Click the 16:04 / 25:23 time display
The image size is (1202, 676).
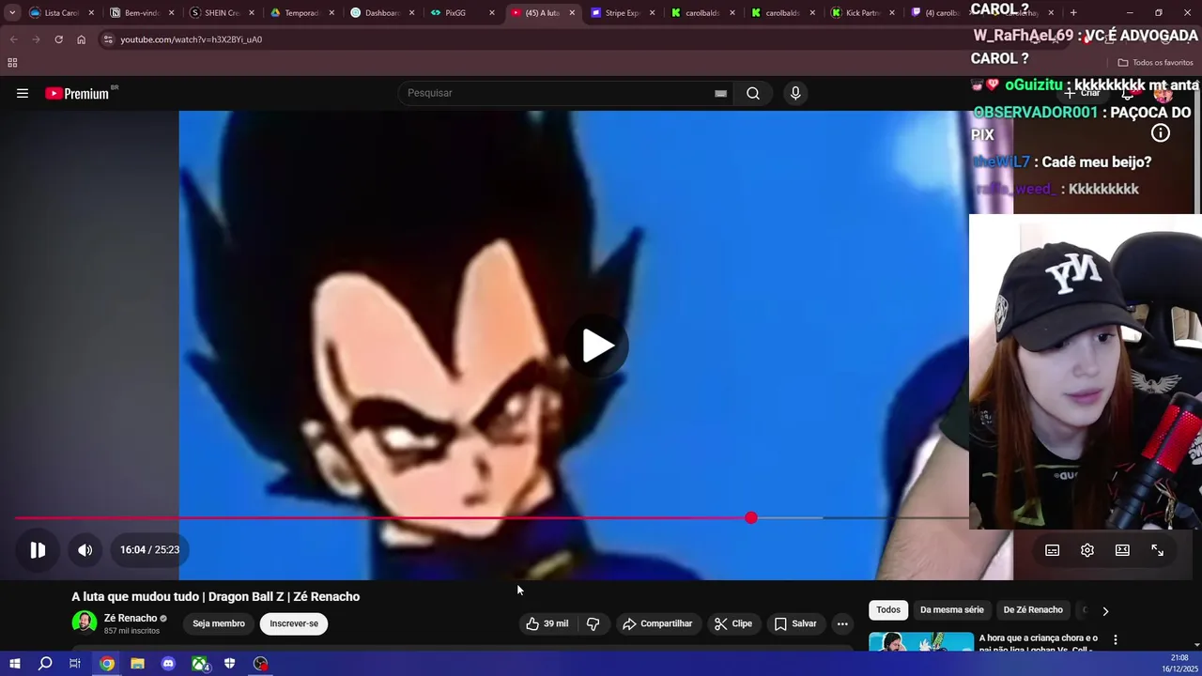(149, 550)
